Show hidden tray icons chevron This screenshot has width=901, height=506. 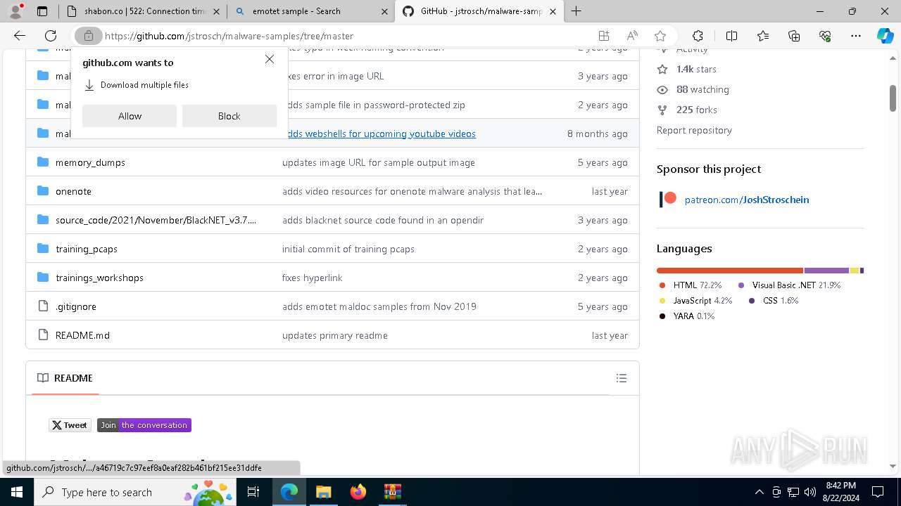759,492
